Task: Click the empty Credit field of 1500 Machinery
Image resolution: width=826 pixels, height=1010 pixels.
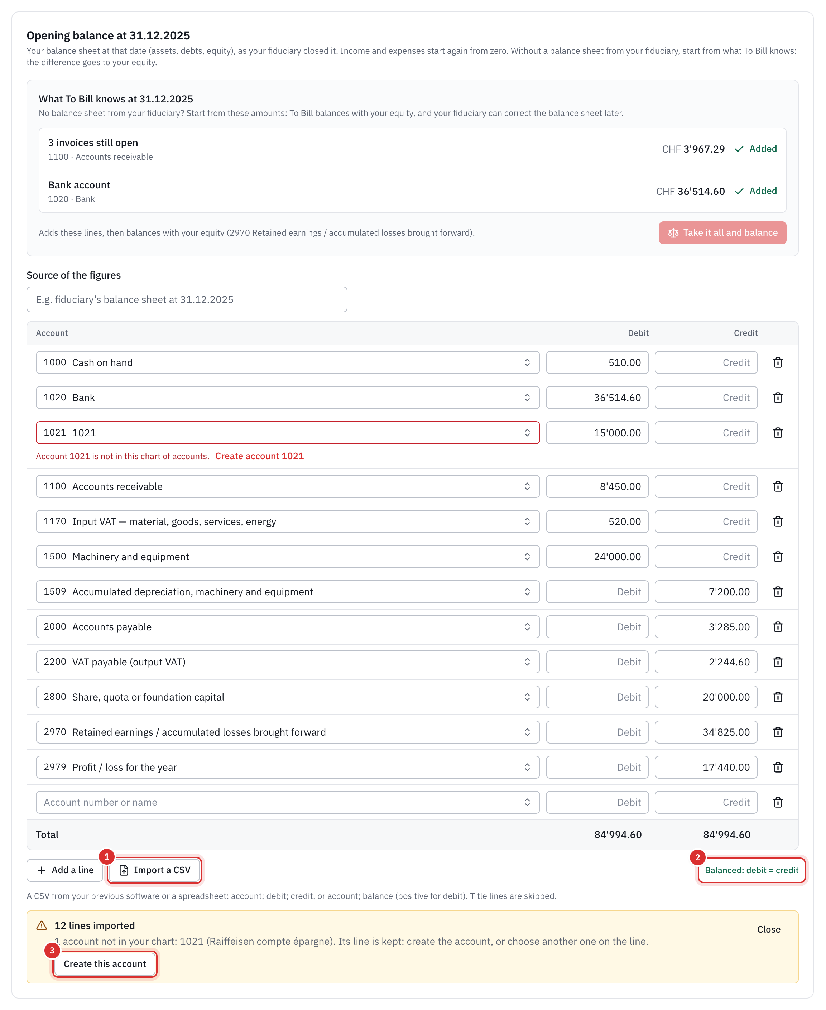Action: 706,557
